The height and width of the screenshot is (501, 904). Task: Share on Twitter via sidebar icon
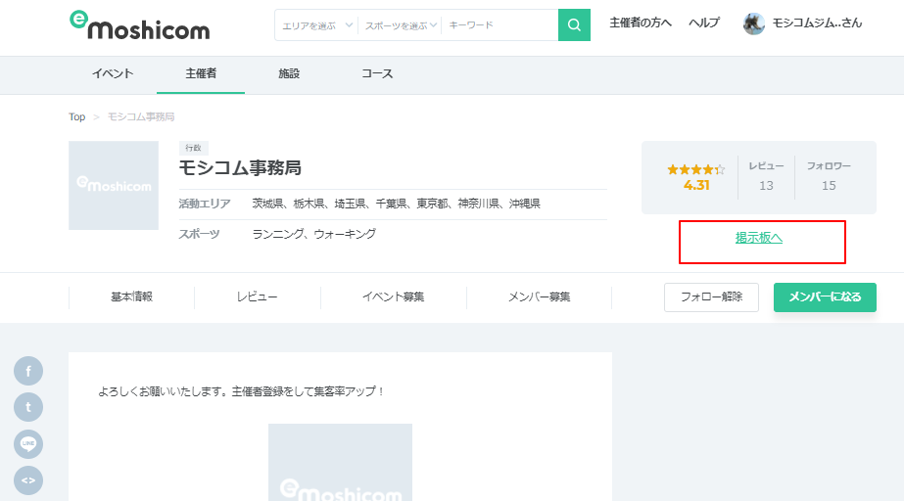28,407
